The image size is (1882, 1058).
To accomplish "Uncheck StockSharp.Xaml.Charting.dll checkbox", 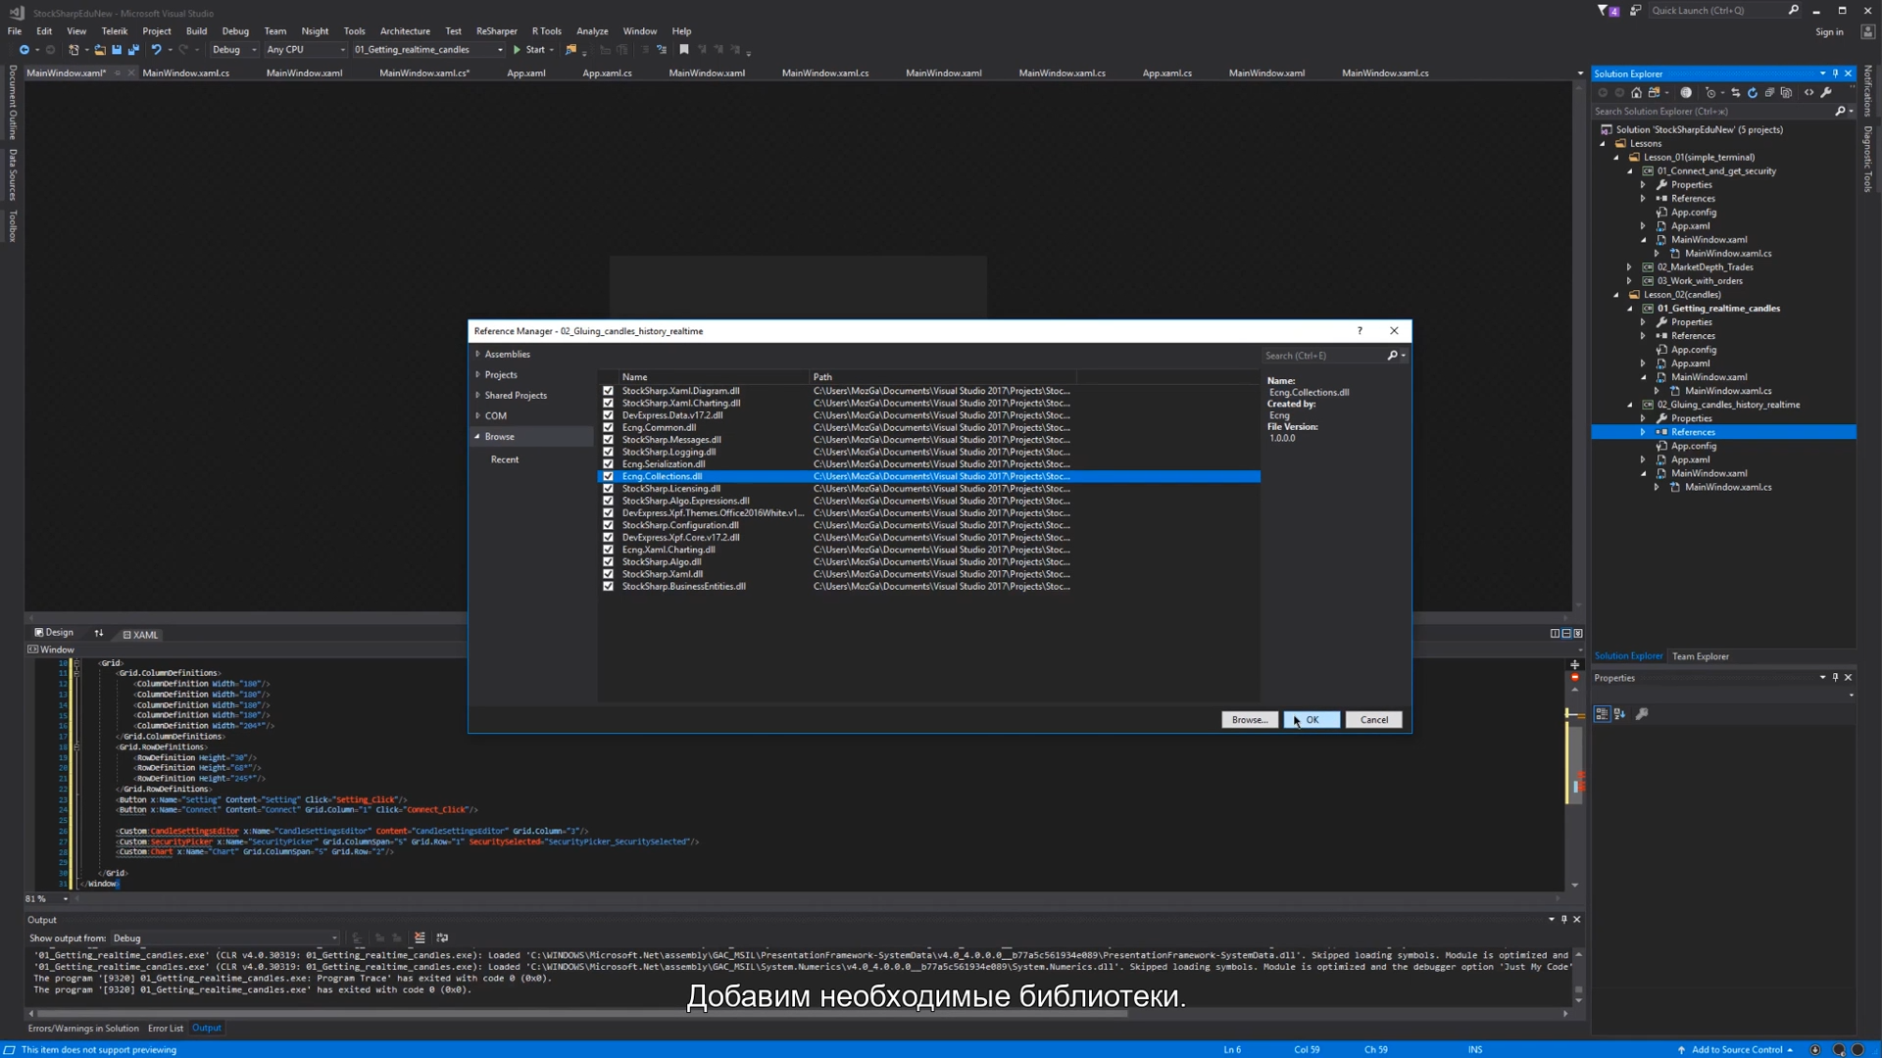I will [x=608, y=404].
